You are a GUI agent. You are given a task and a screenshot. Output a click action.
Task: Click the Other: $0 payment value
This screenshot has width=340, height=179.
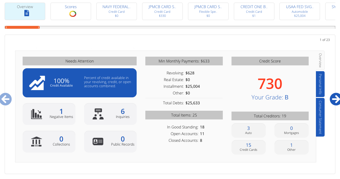(x=188, y=93)
